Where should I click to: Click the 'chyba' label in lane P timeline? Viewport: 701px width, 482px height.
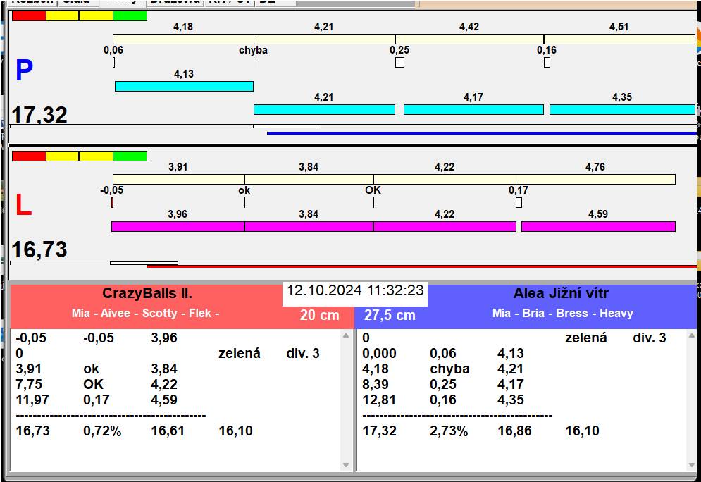pos(253,50)
